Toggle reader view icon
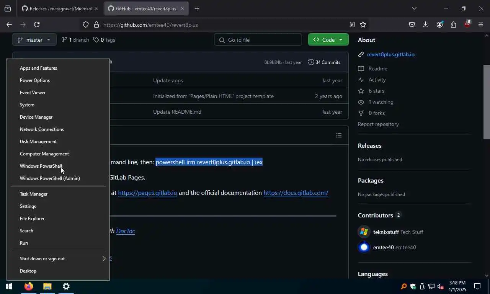This screenshot has width=490, height=294. coord(352,24)
